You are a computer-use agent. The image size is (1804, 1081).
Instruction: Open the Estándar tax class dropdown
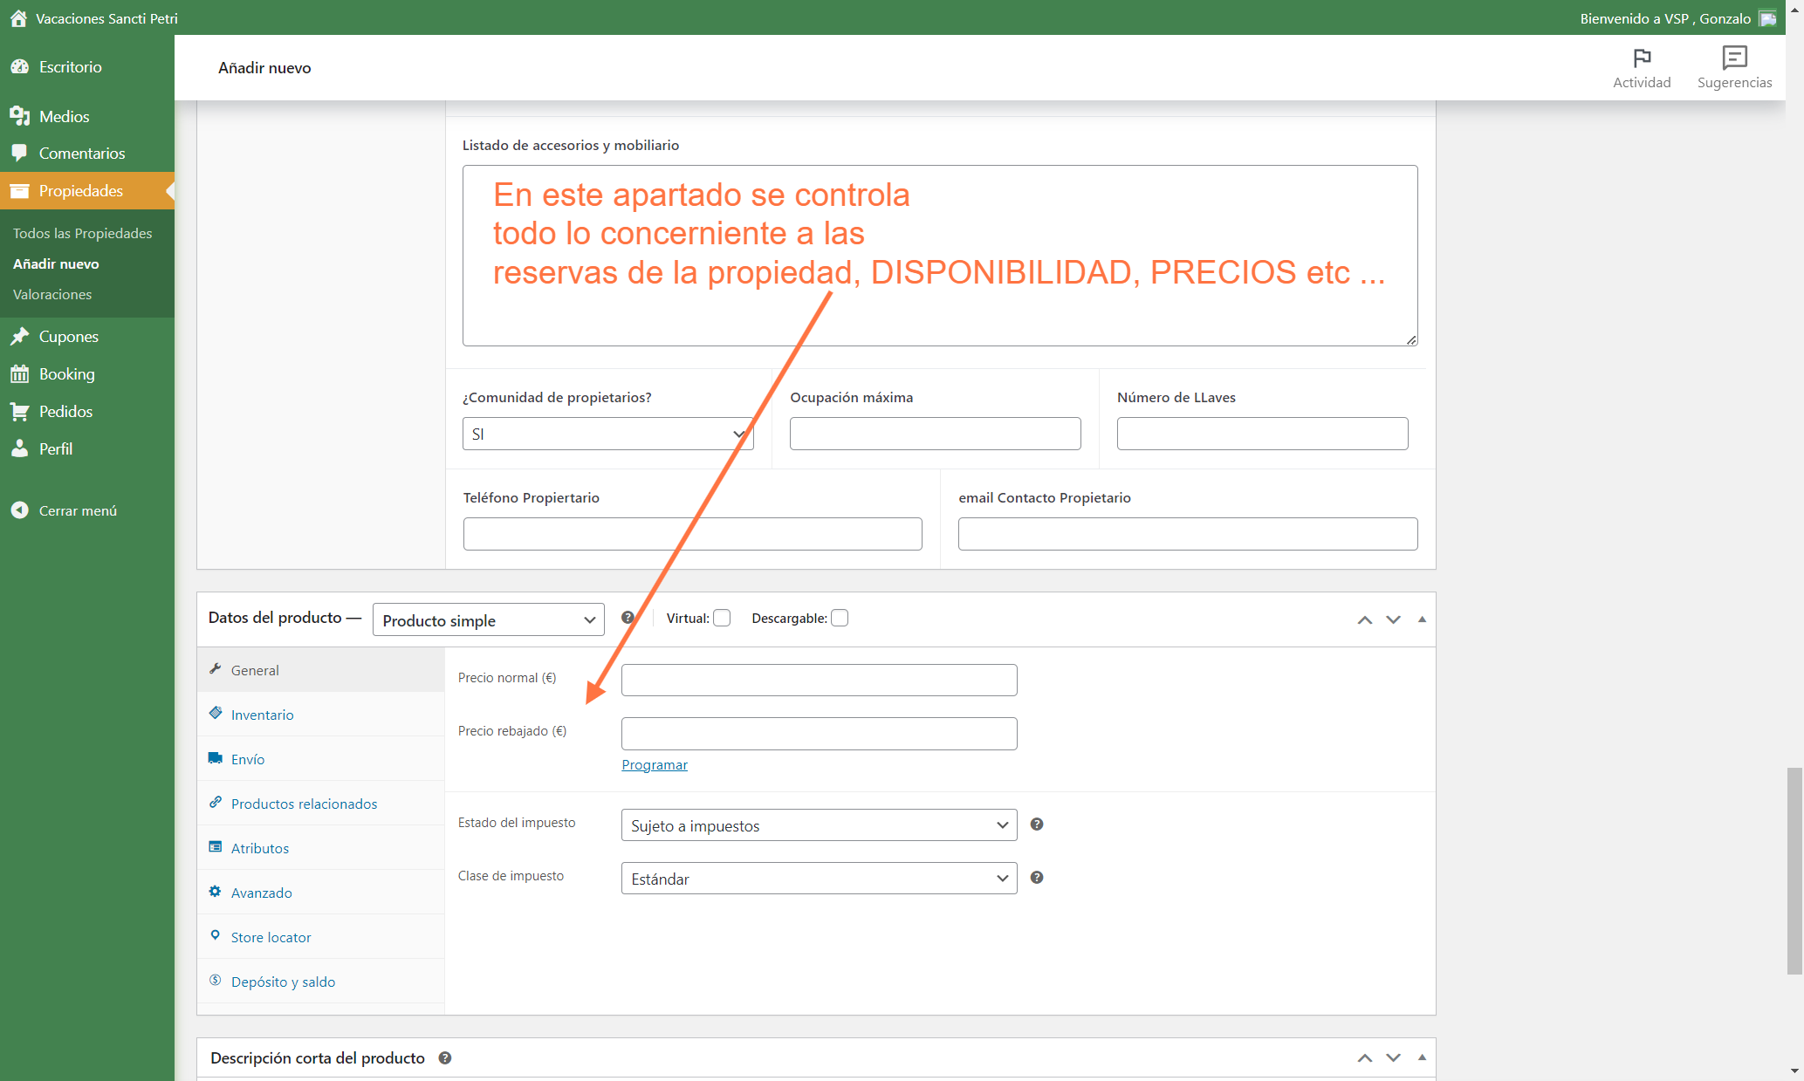click(x=820, y=879)
